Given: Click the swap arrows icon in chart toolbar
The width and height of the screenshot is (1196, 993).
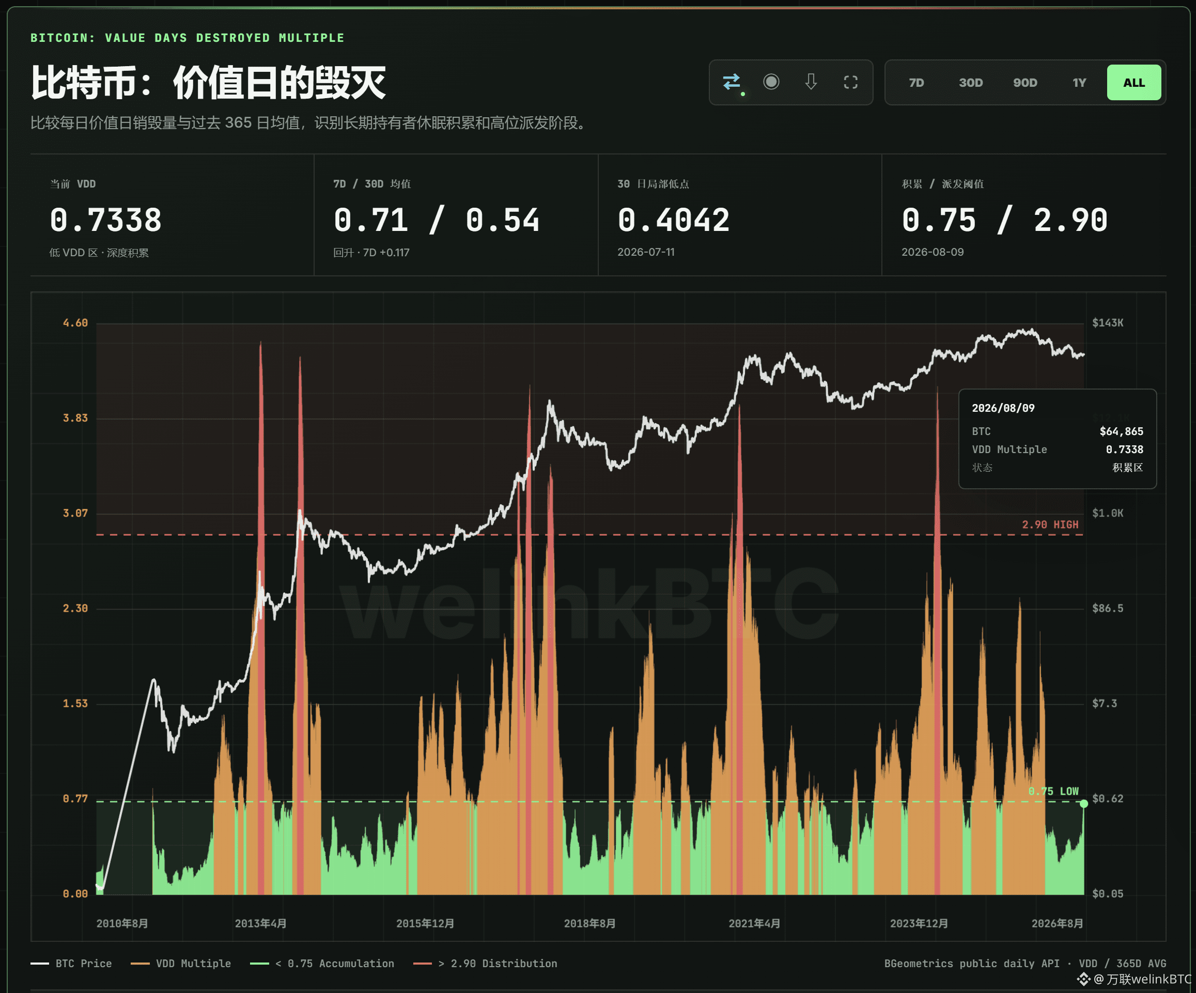Looking at the screenshot, I should click(x=732, y=83).
